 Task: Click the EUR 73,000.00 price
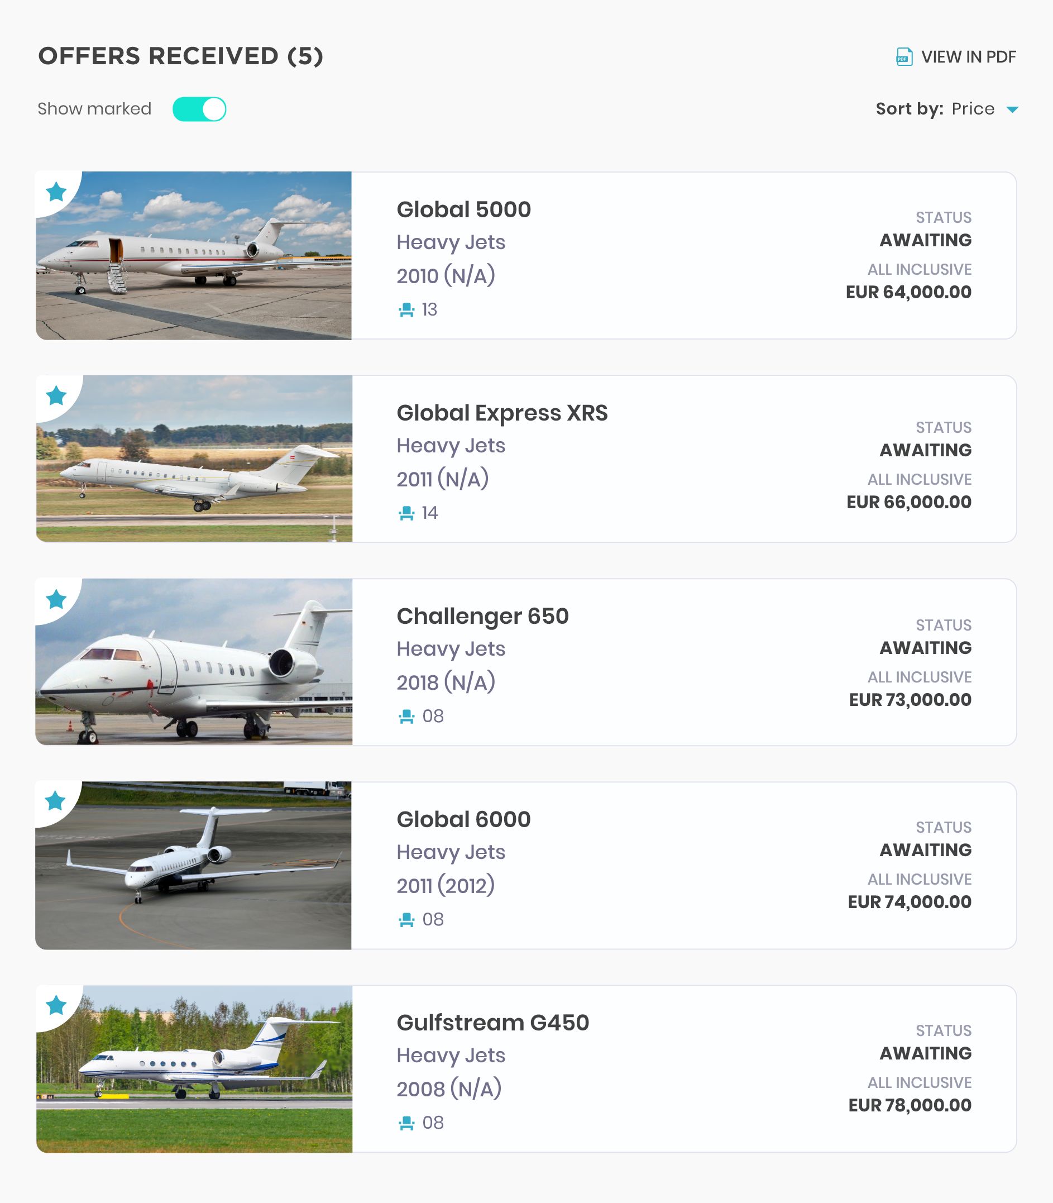910,699
